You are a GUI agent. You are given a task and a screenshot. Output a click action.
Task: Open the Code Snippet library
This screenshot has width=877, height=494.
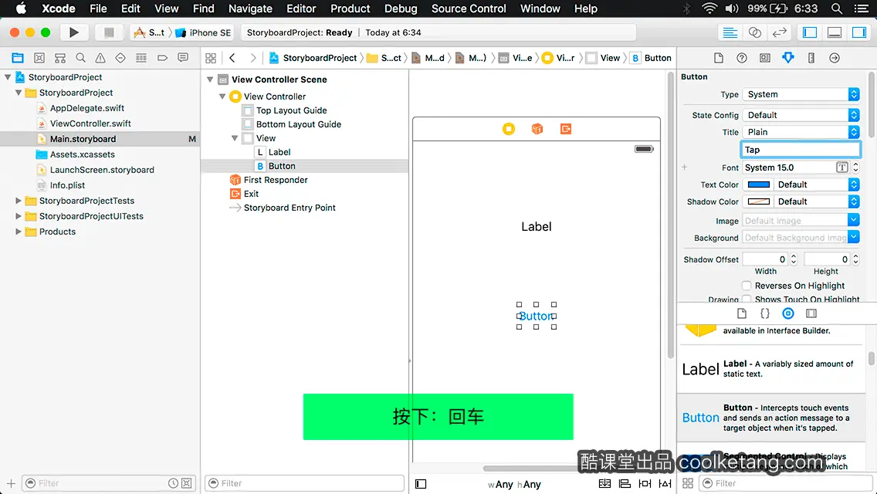tap(764, 313)
